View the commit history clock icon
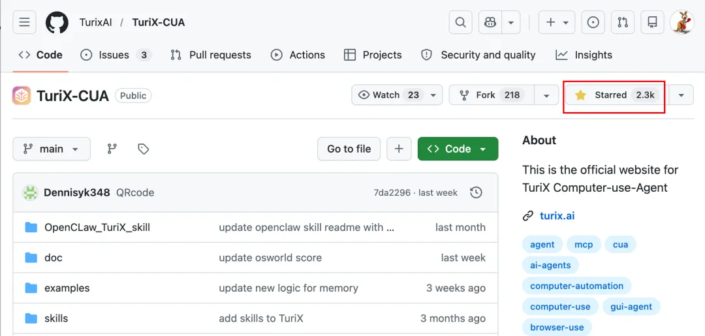 pyautogui.click(x=477, y=192)
